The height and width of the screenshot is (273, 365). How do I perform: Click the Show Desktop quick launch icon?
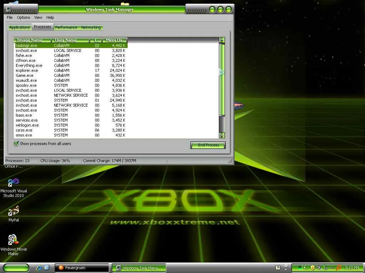coord(47,268)
